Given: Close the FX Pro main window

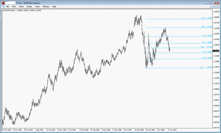Looking at the screenshot, I should coord(217,3).
